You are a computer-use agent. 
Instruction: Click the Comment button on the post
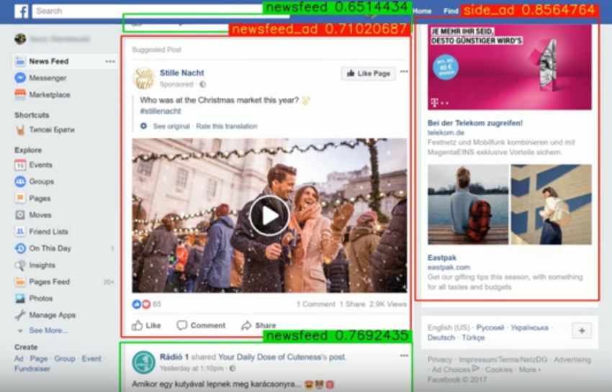(x=201, y=325)
